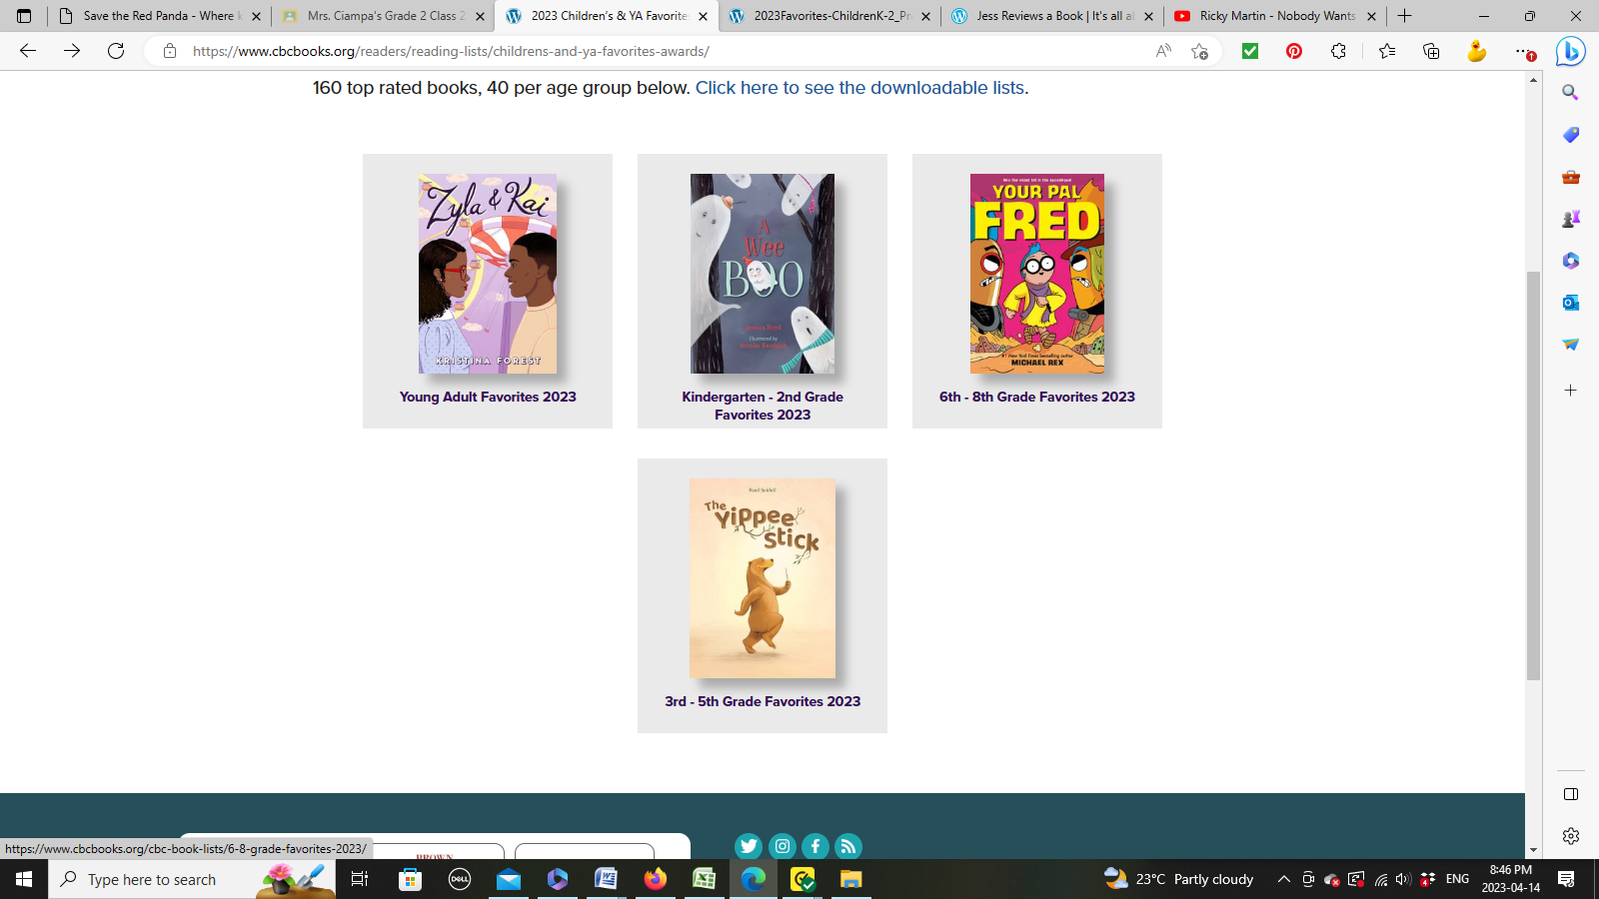This screenshot has width=1599, height=899.
Task: Add this page to favorites star icon
Action: point(1200,51)
